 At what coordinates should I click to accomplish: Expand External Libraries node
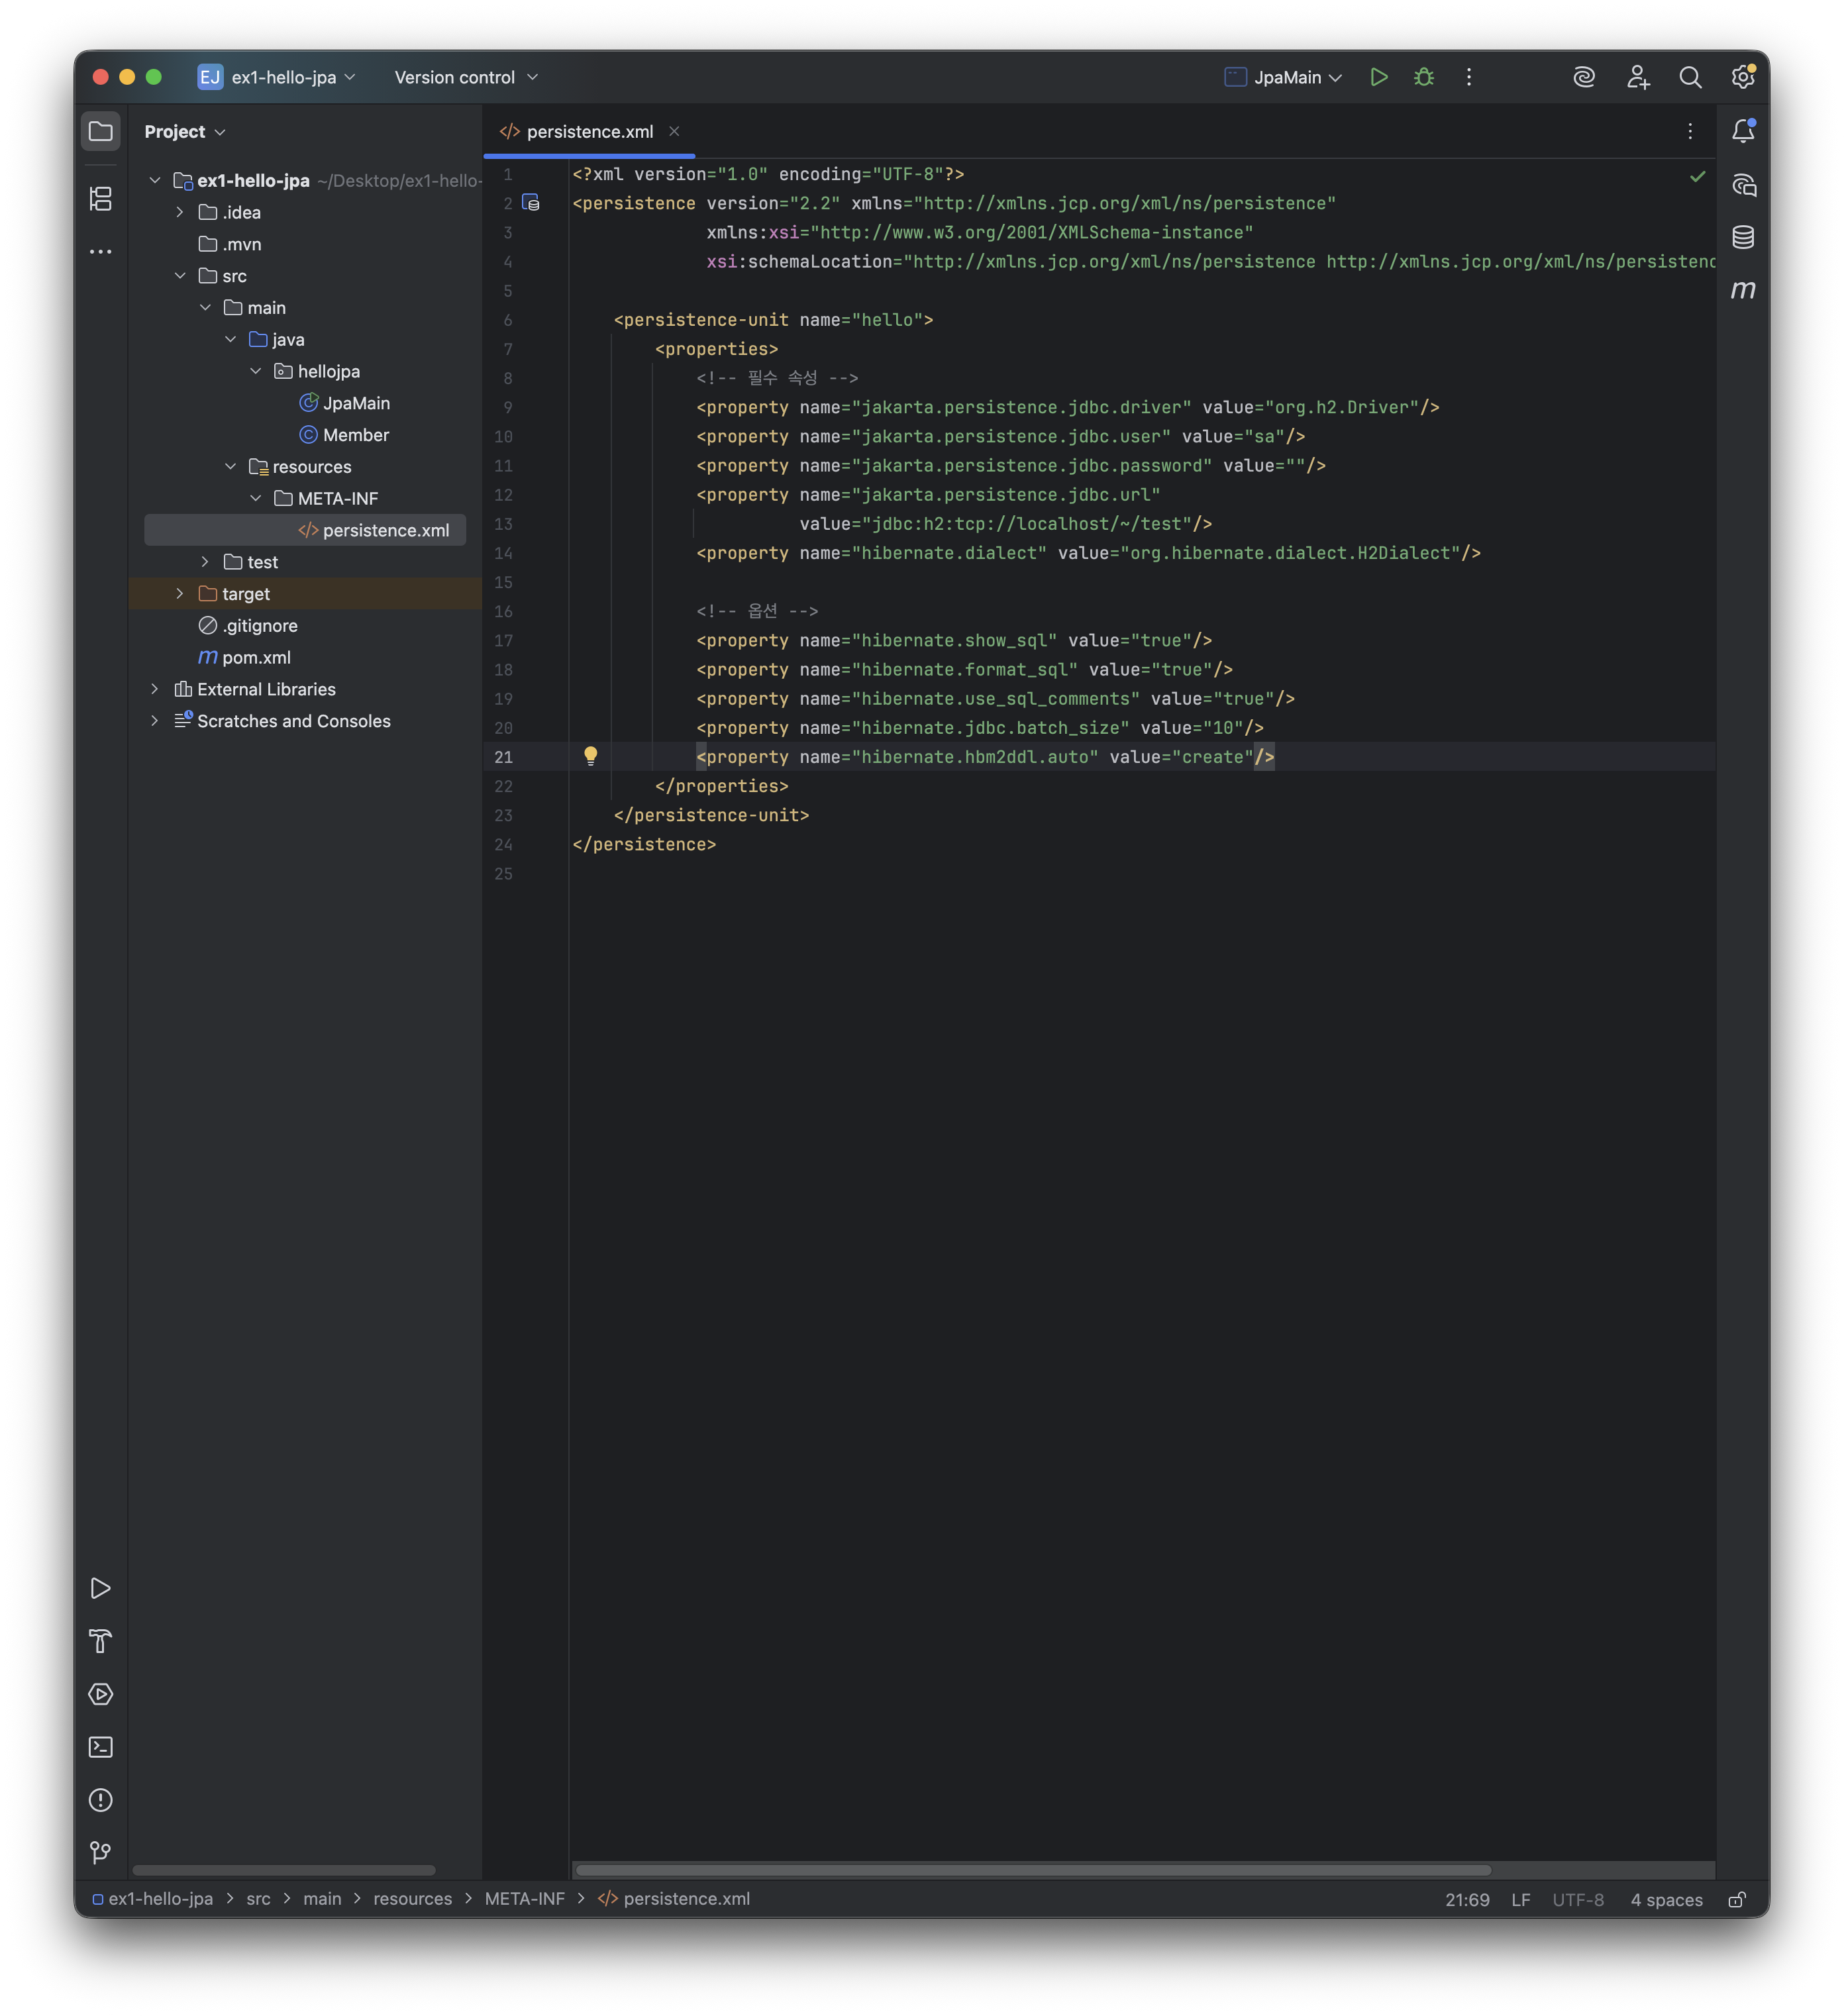pyautogui.click(x=155, y=689)
